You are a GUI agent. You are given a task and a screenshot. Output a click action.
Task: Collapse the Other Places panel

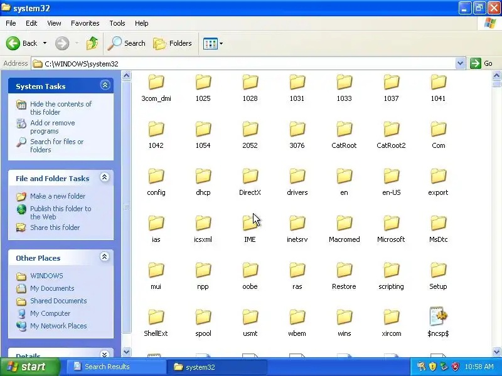(104, 257)
